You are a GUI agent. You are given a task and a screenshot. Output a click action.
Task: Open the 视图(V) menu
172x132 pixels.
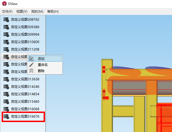point(22,12)
